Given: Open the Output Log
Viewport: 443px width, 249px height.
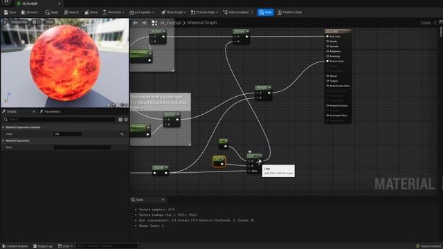Looking at the screenshot, I should tap(43, 246).
